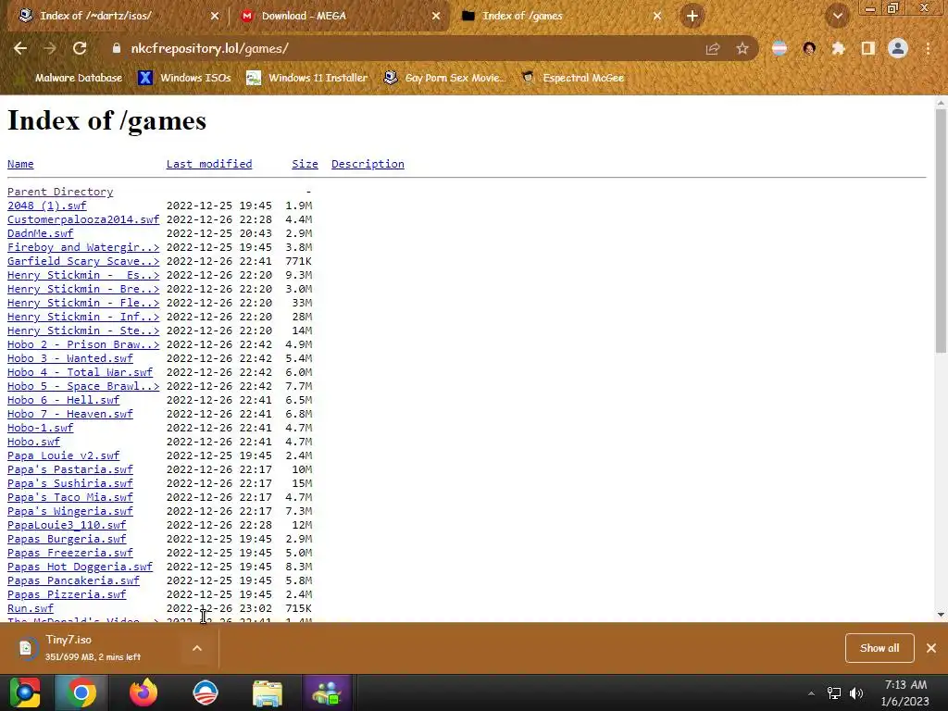Click the volume speaker tray icon
Image resolution: width=948 pixels, height=711 pixels.
(x=856, y=693)
